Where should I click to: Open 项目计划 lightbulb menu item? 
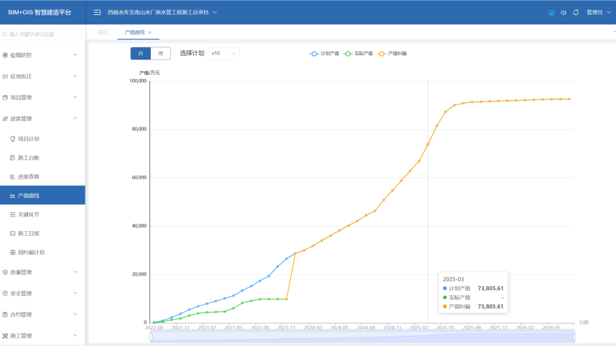click(28, 138)
